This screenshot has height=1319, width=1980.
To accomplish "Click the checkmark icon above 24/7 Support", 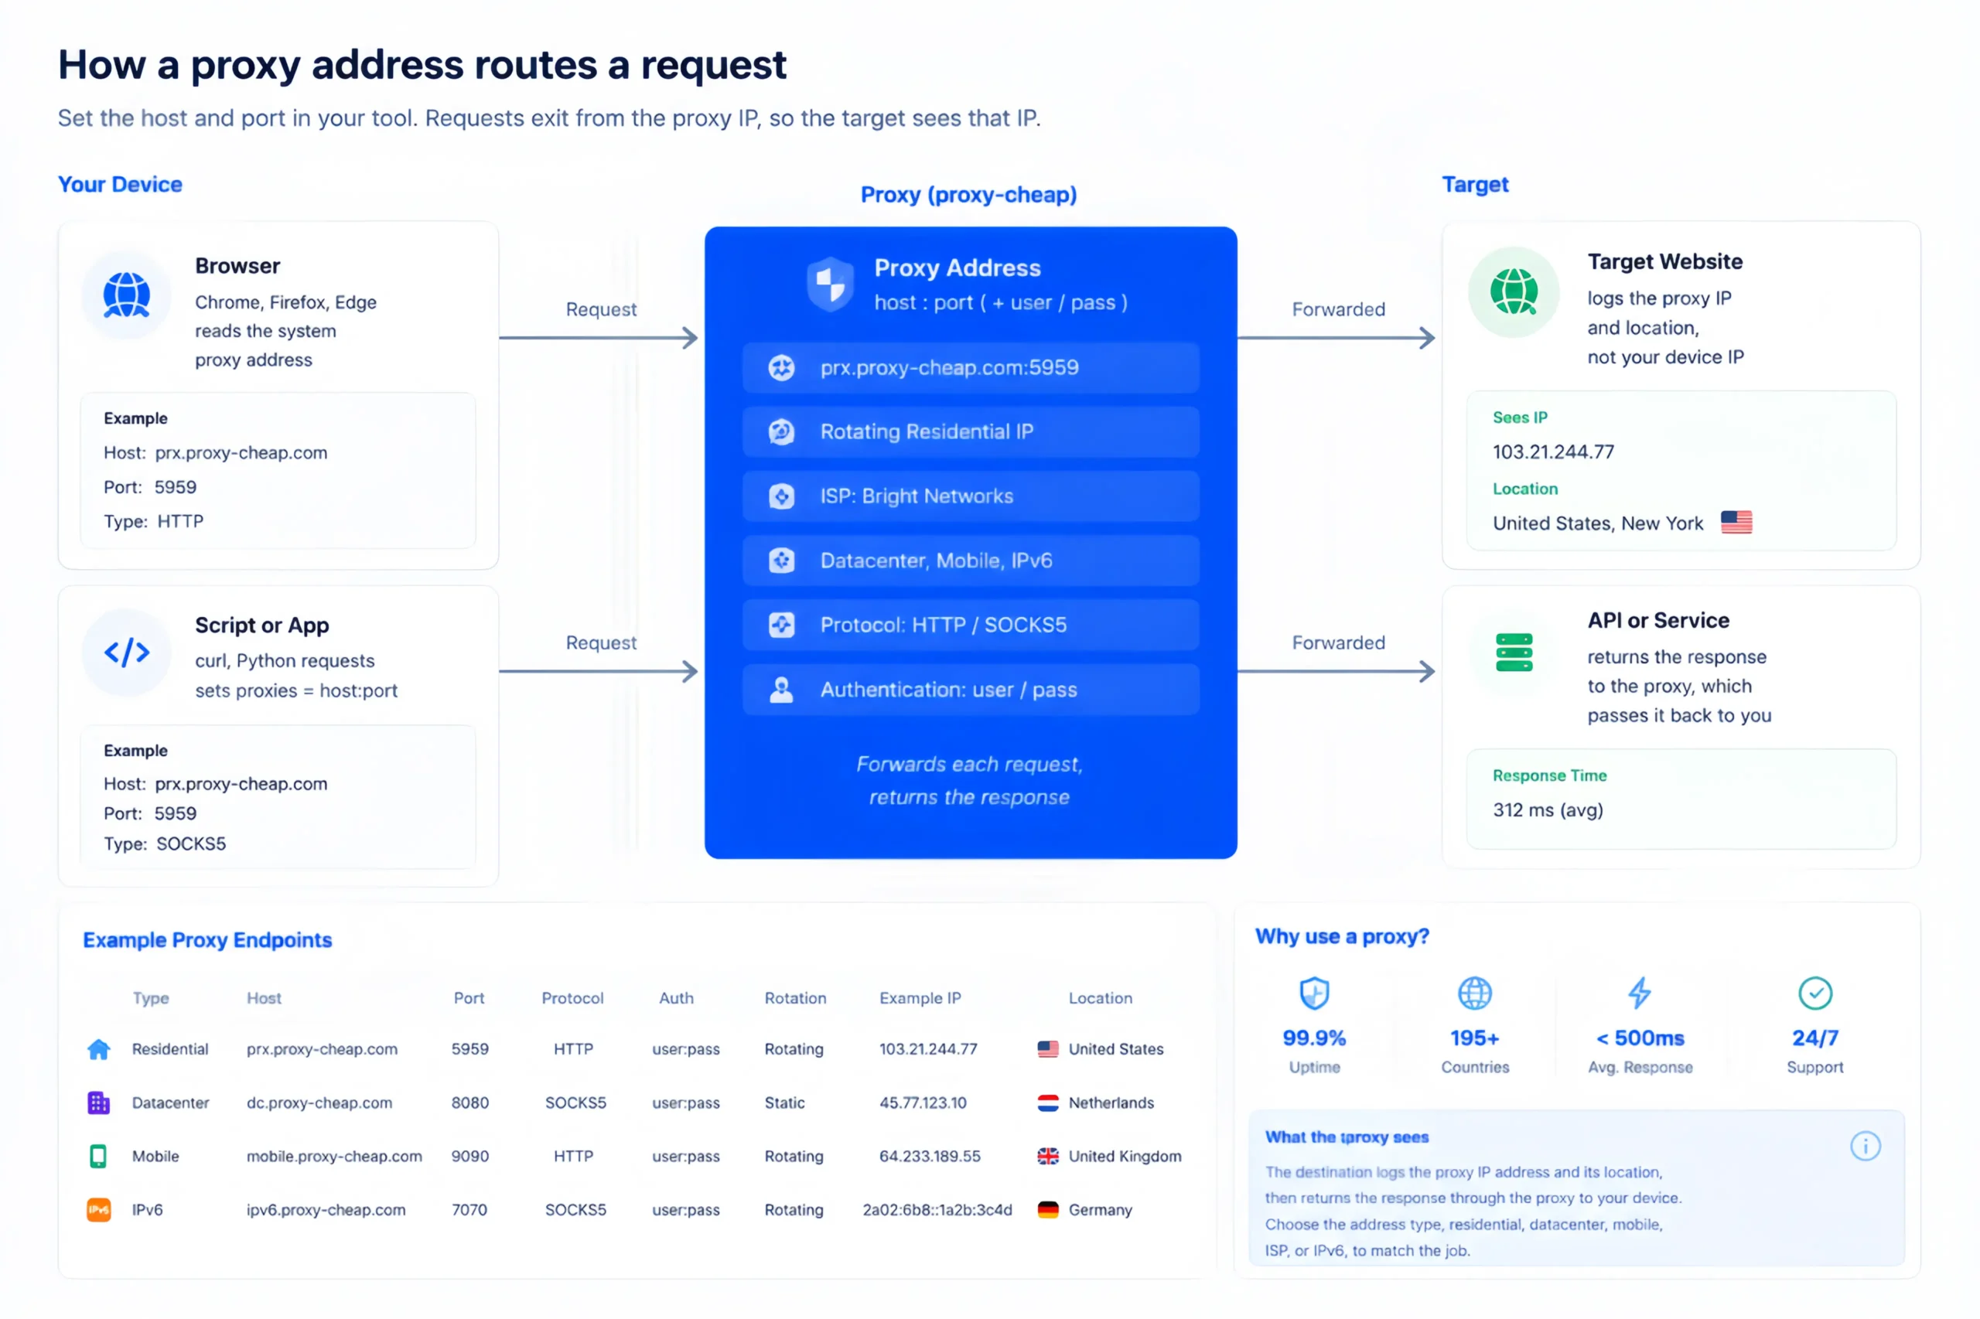I will click(x=1814, y=994).
